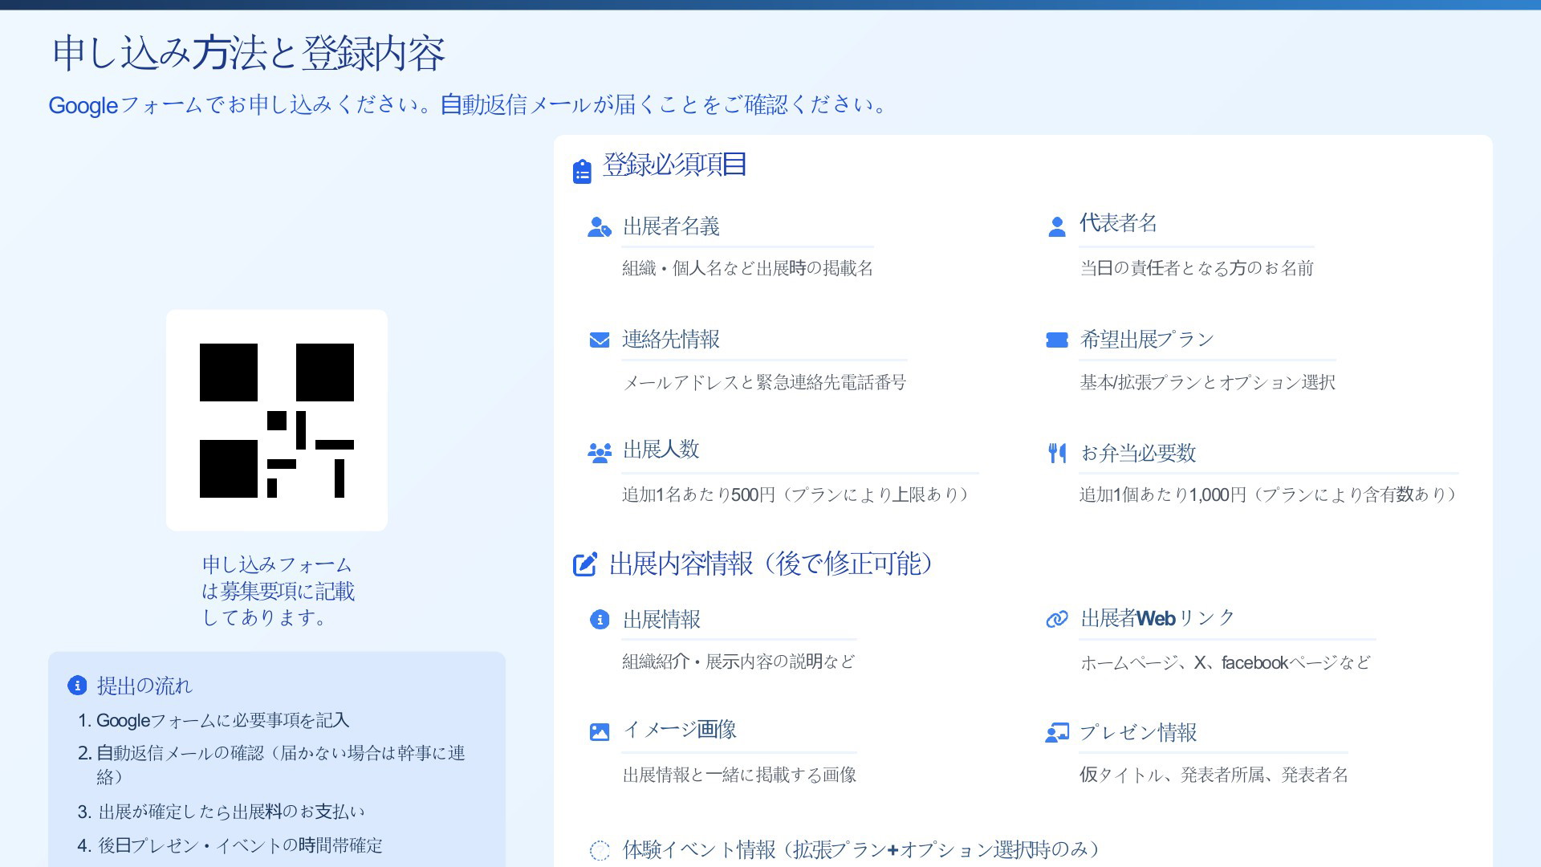Click the text 当日の責任者となる方のお名前
This screenshot has width=1541, height=867.
tap(1196, 268)
